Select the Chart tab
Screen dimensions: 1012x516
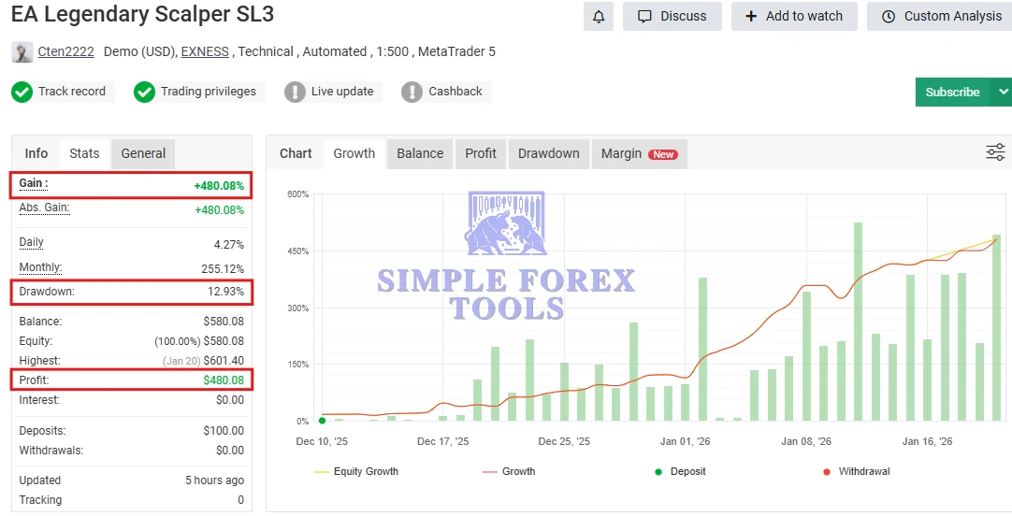(x=296, y=153)
